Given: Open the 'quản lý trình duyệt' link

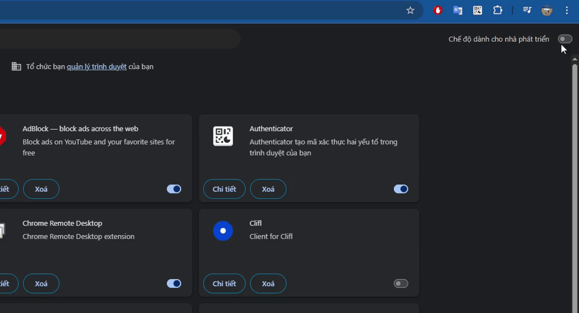Looking at the screenshot, I should point(96,66).
